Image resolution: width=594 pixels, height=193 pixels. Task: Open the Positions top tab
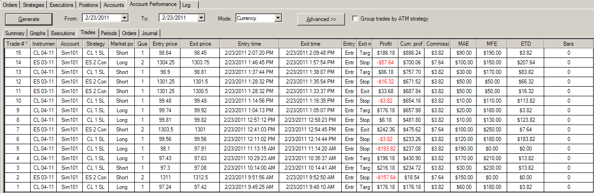[x=89, y=5]
